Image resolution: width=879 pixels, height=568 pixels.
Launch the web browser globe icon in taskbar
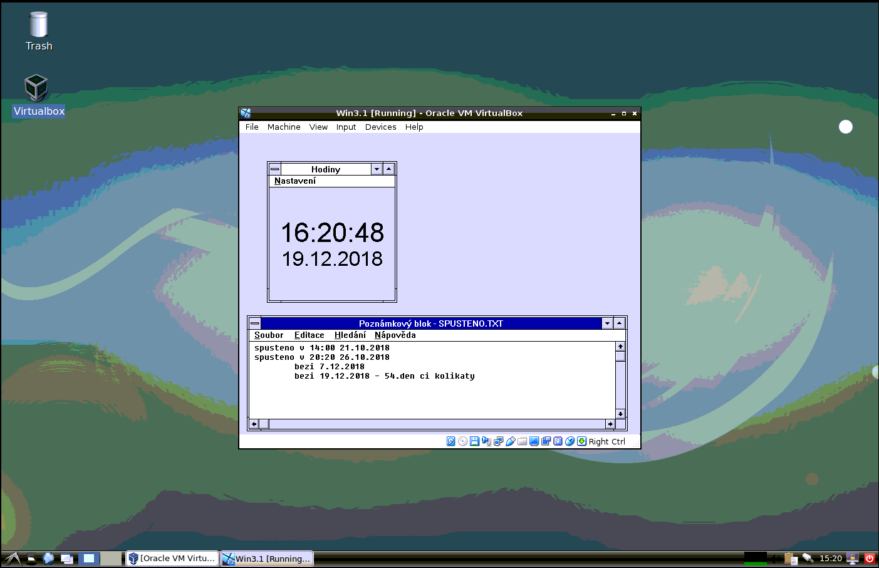tap(48, 558)
